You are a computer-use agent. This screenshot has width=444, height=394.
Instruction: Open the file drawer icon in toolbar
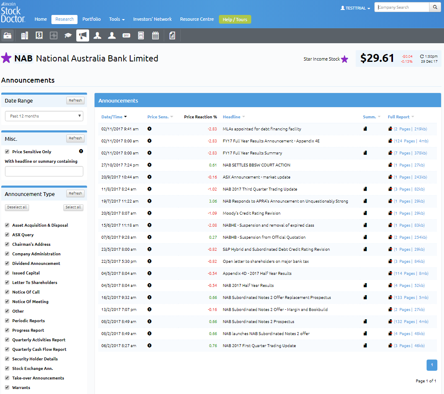7,35
